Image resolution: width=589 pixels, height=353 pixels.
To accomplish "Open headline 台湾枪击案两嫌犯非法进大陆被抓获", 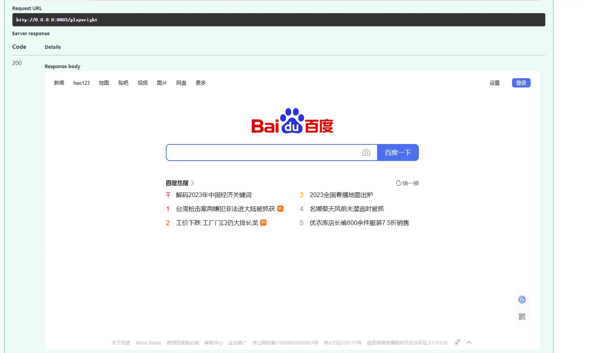I will coord(225,209).
